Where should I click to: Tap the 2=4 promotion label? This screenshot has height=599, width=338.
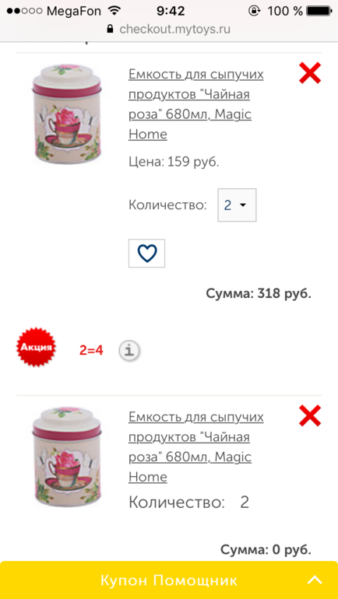(x=91, y=350)
